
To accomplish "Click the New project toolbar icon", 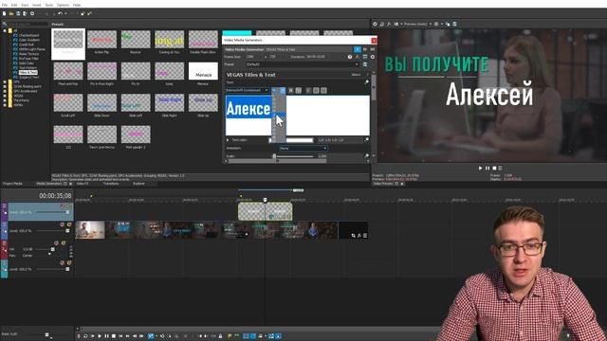I will pos(4,13).
